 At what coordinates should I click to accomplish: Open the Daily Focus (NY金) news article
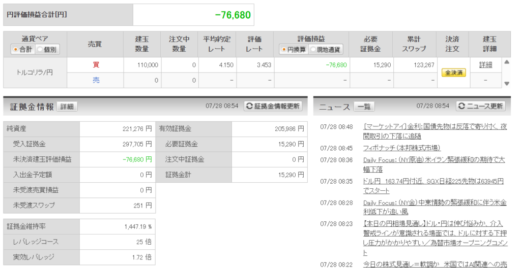point(435,207)
